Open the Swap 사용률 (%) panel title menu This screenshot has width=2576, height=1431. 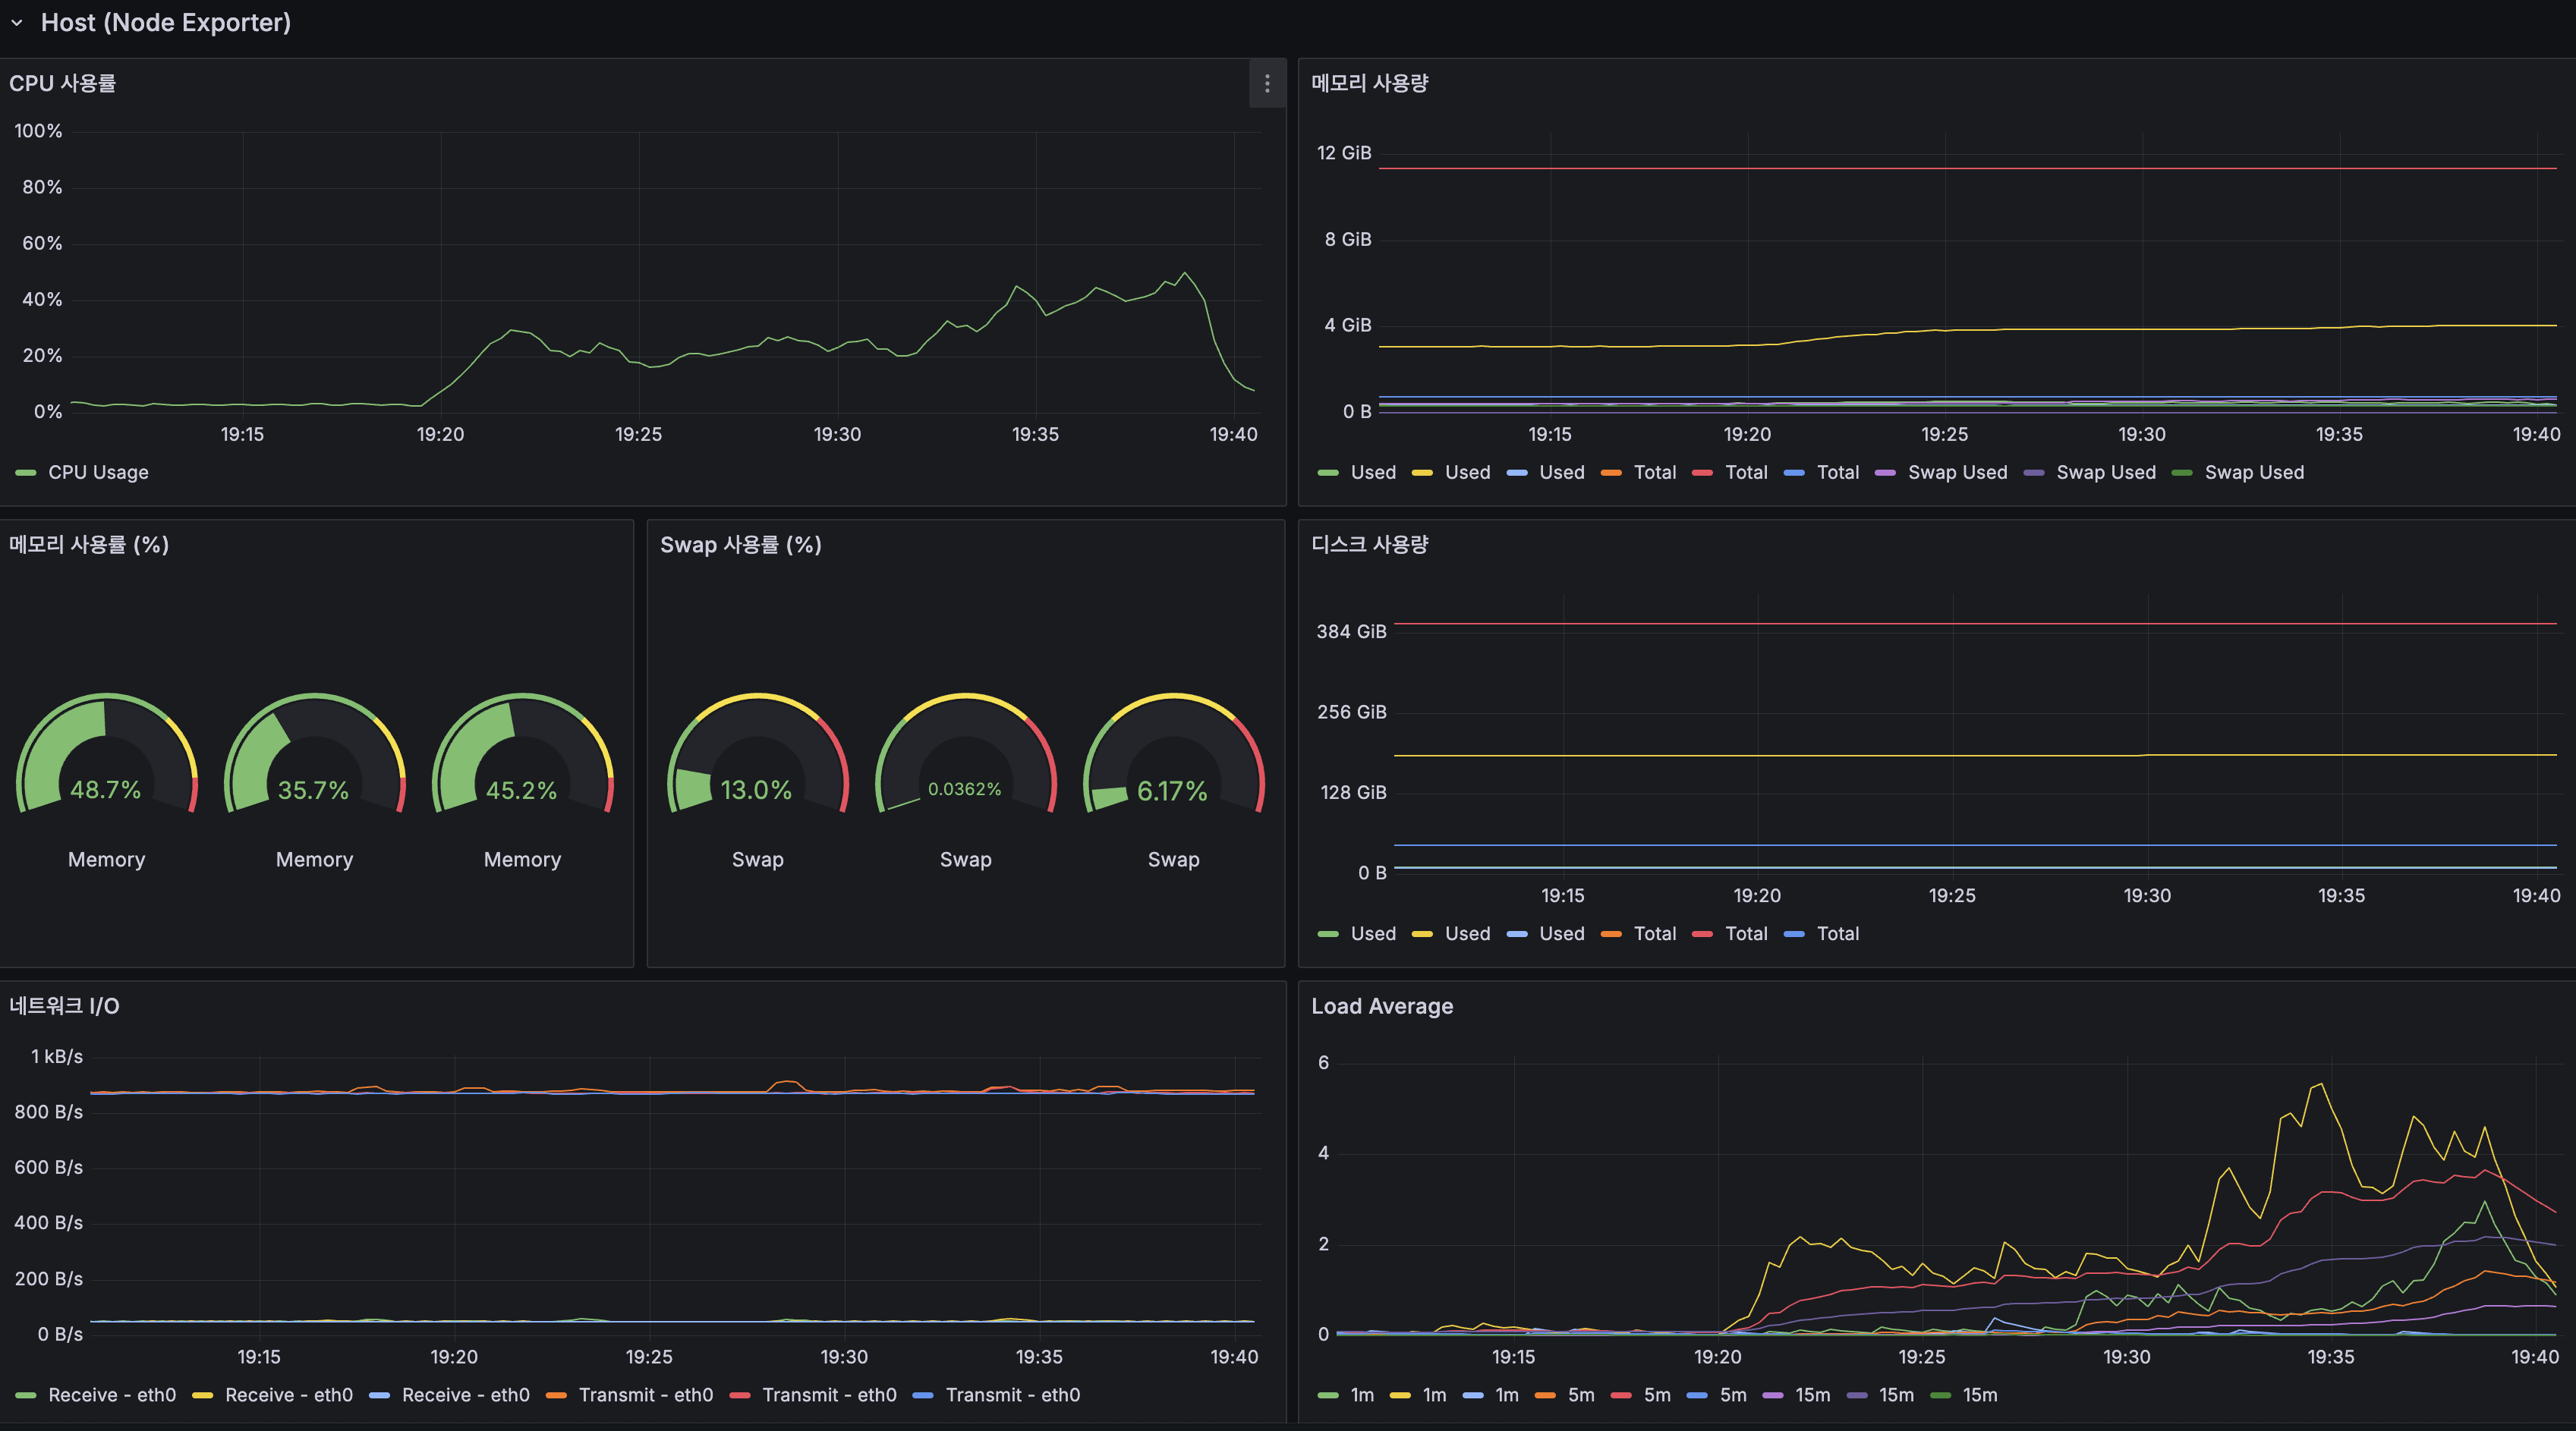tap(740, 545)
